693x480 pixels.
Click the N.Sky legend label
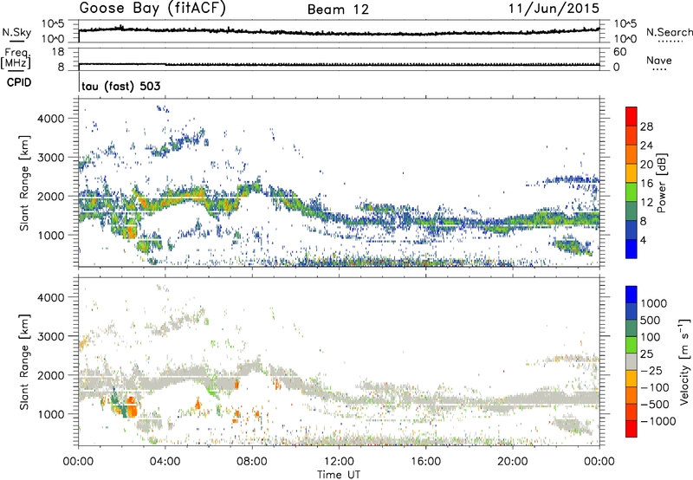click(x=16, y=32)
